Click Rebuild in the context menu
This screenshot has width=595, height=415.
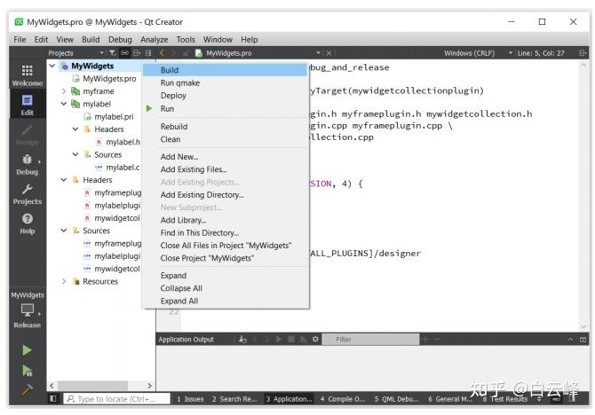[226, 127]
